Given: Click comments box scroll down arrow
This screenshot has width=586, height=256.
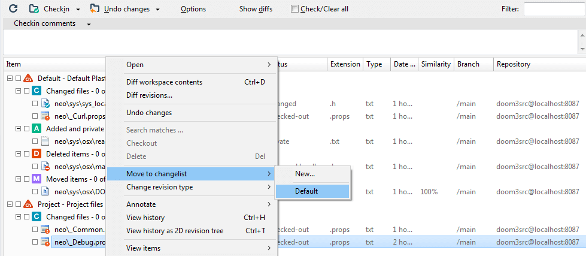Looking at the screenshot, I should click(582, 49).
